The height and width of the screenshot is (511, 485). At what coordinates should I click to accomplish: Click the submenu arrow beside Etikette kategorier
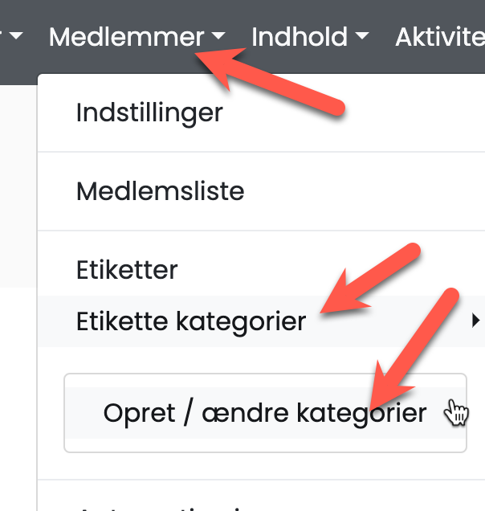[x=475, y=321]
